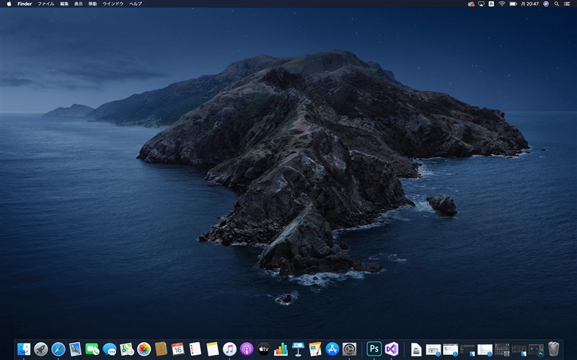Open the ファイル menu
The height and width of the screenshot is (360, 577).
coord(45,4)
